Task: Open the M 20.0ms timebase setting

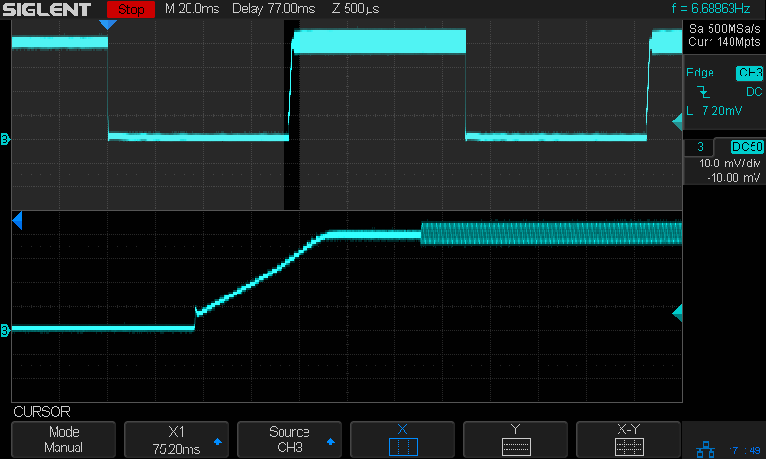Action: point(191,10)
